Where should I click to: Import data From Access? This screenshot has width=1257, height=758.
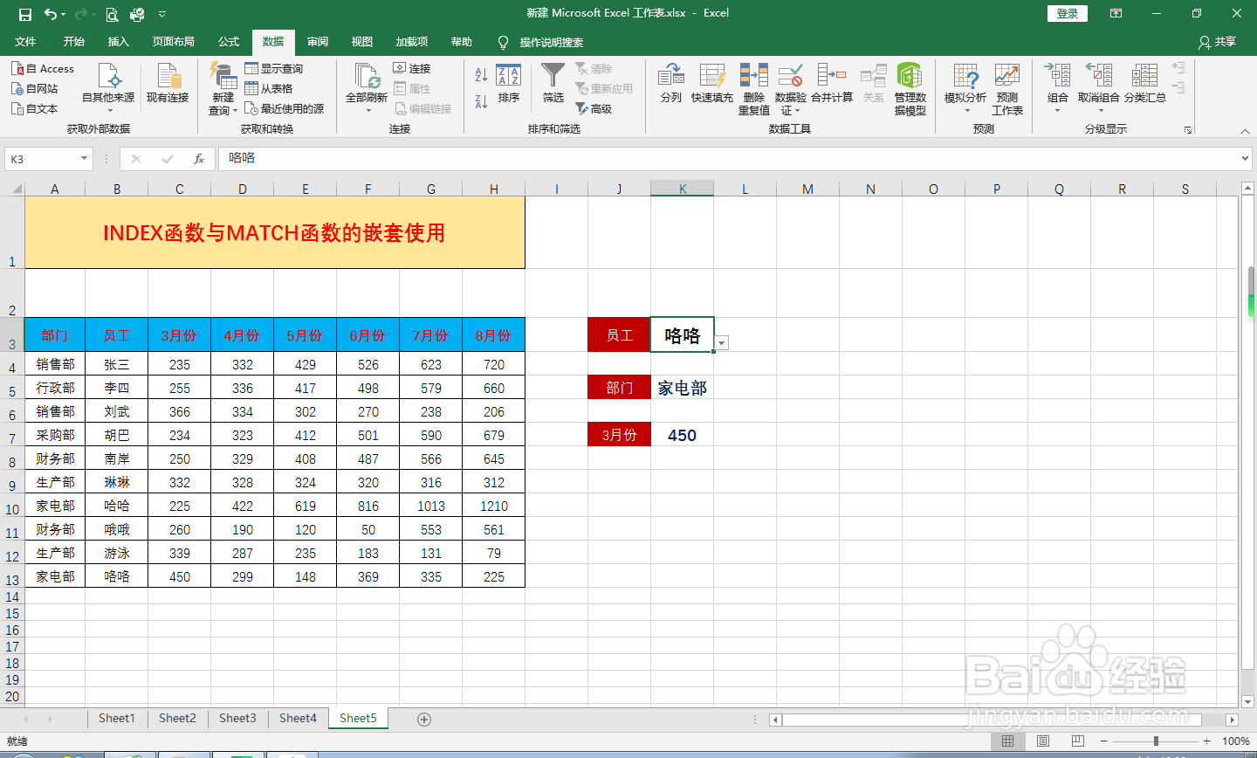tap(43, 68)
